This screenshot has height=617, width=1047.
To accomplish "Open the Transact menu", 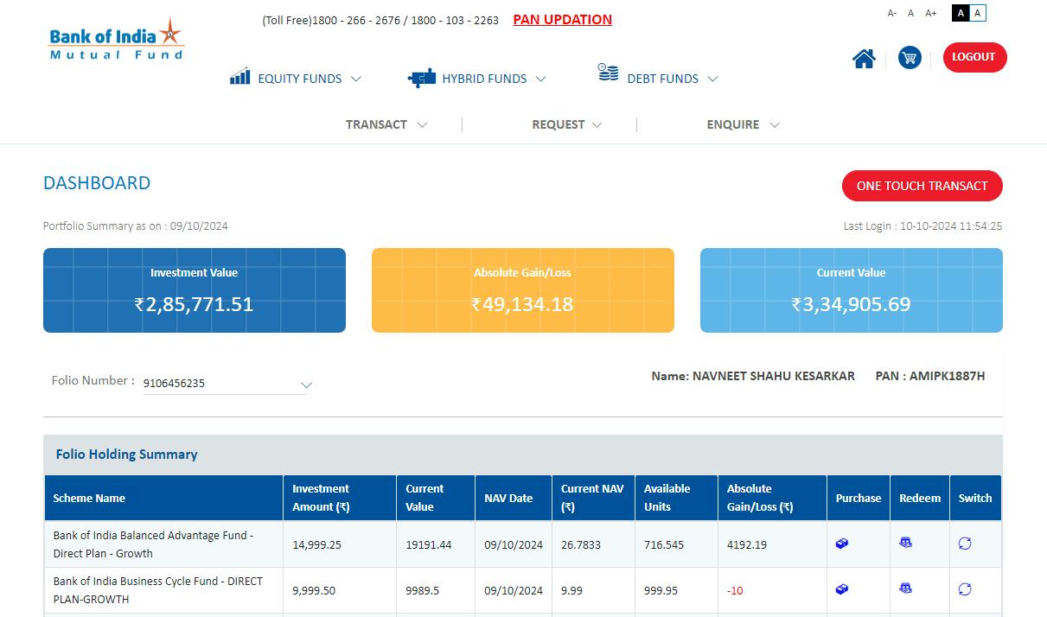I will [386, 124].
